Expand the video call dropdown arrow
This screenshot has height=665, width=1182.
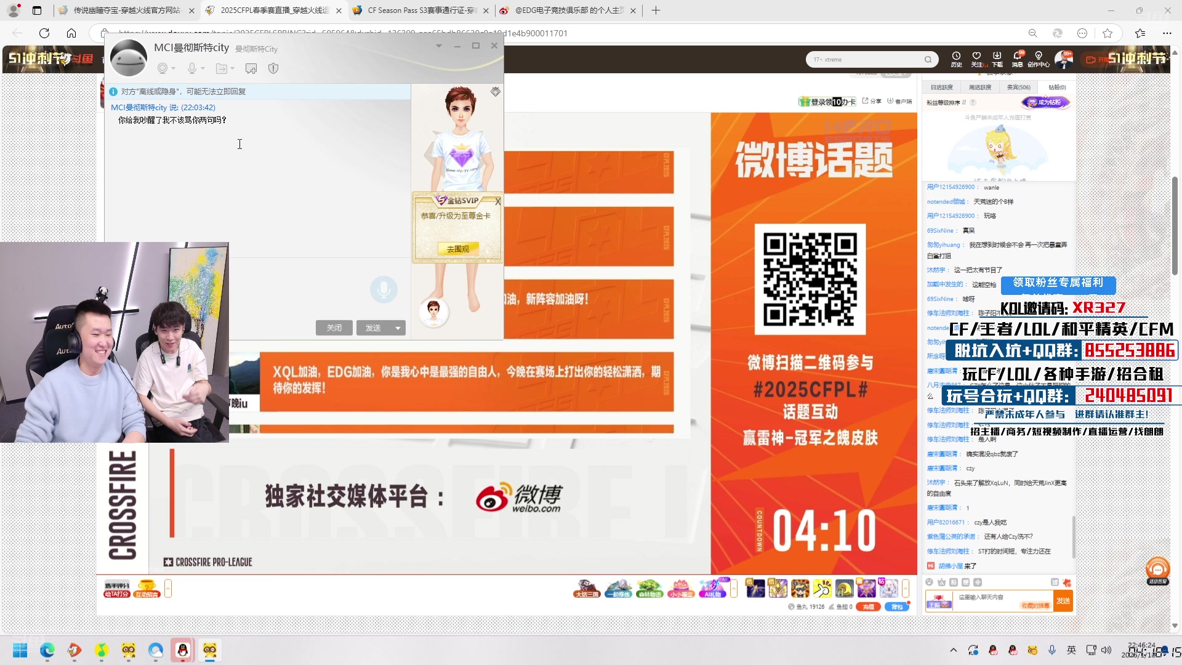tap(174, 69)
